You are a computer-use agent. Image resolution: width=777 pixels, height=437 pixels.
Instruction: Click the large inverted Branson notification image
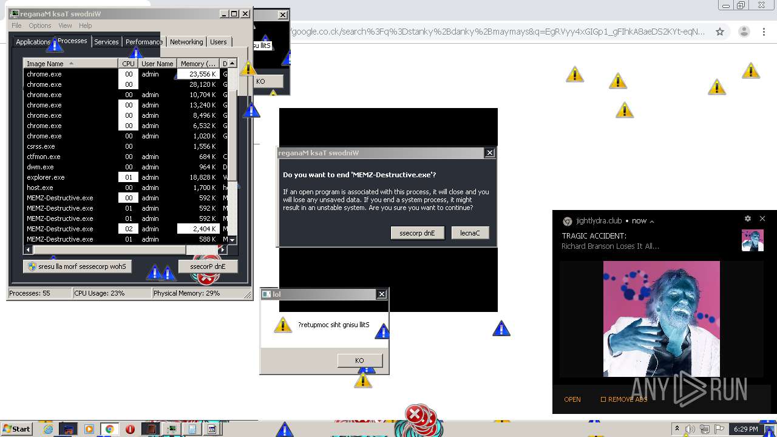click(x=662, y=319)
